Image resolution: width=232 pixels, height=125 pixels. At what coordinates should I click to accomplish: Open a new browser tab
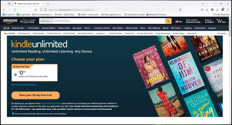[x=48, y=4]
